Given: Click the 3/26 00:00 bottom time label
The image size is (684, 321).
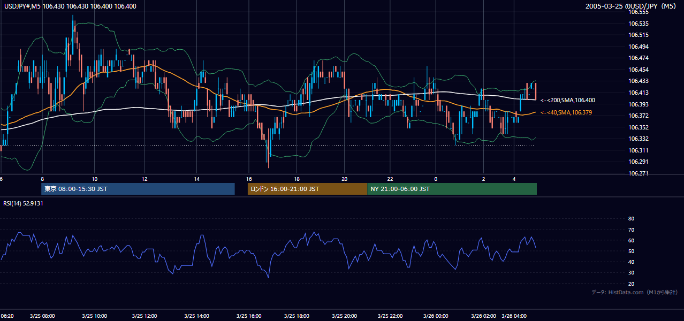Looking at the screenshot, I should (436, 316).
